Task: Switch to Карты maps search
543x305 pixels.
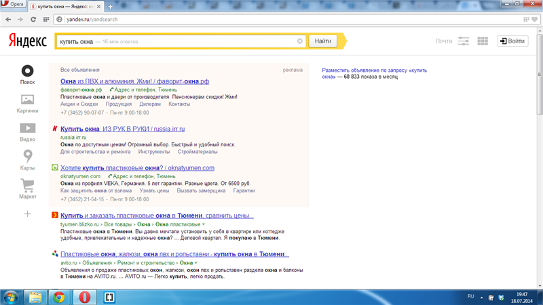Action: tap(27, 160)
